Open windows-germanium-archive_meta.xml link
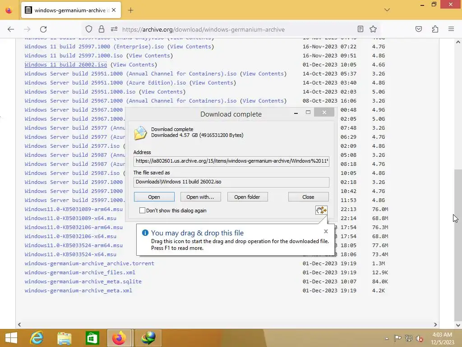 click(x=79, y=291)
